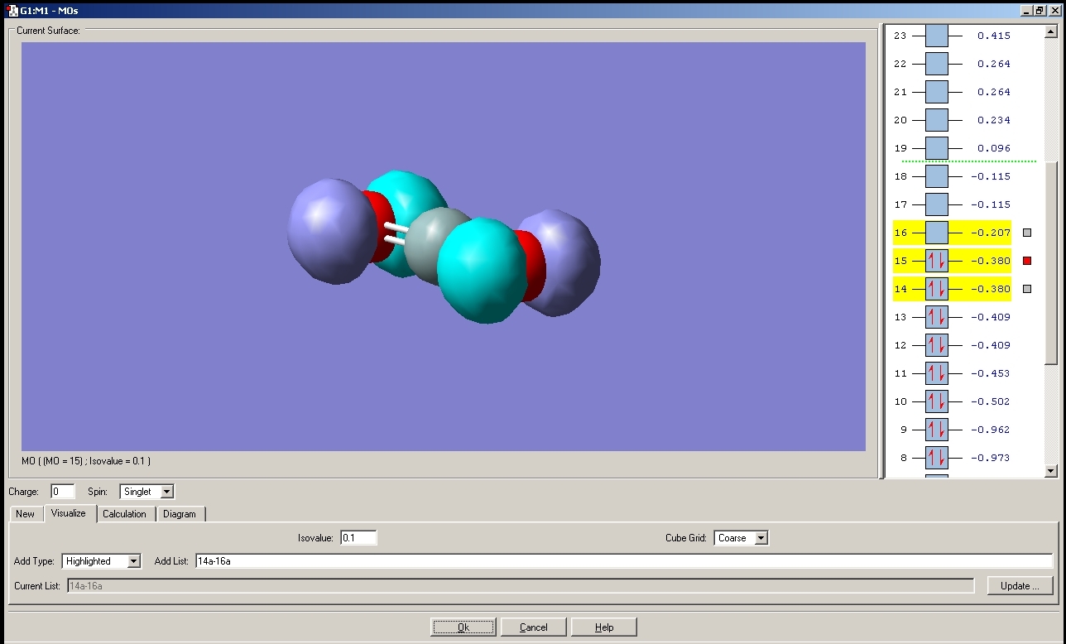Viewport: 1066px width, 644px height.
Task: Click the Update button
Action: click(x=1020, y=586)
